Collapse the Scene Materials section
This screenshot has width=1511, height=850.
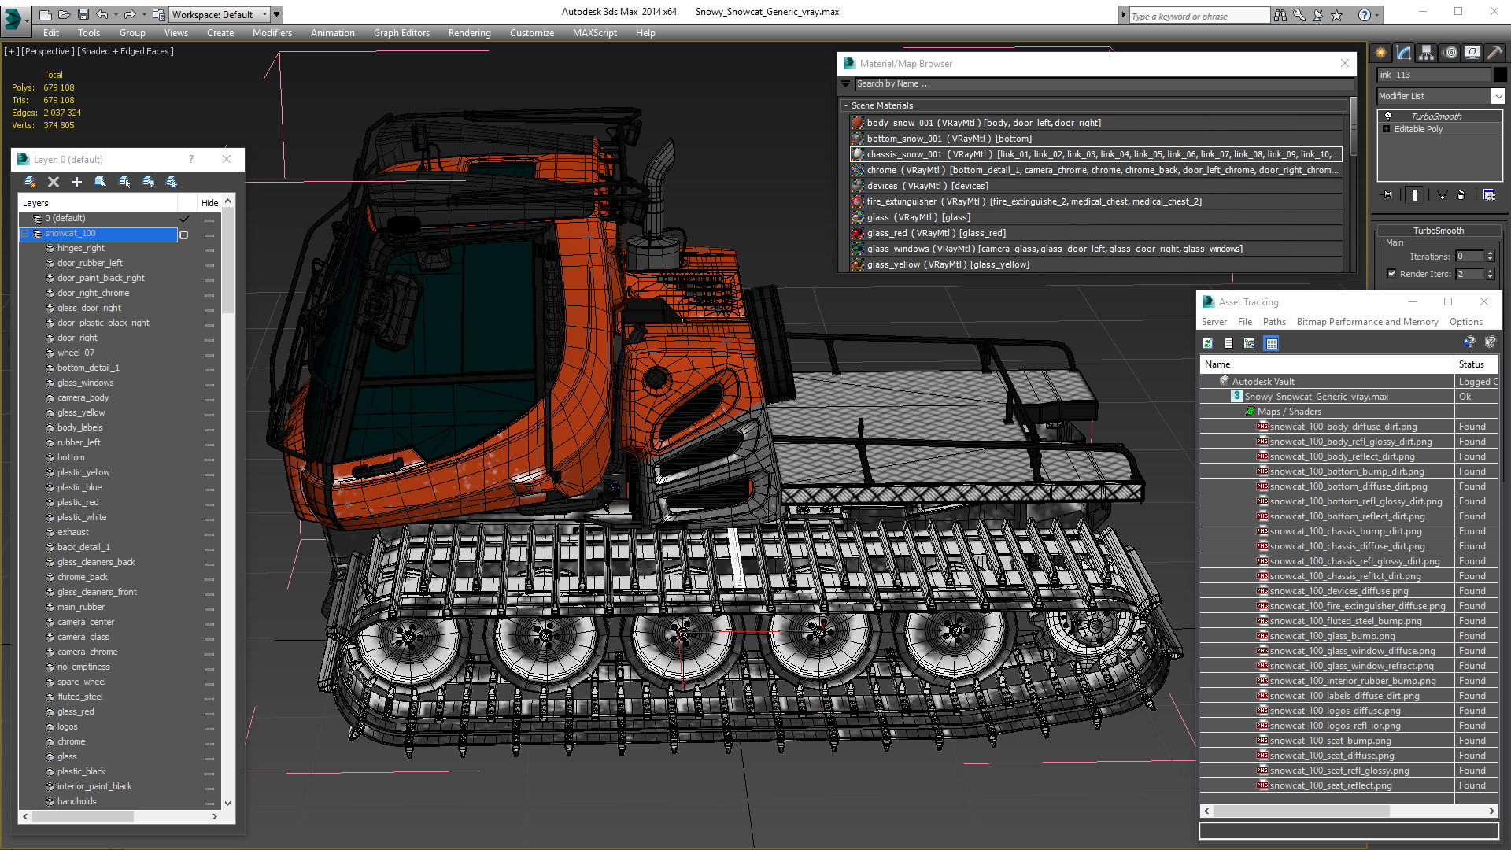tap(846, 105)
